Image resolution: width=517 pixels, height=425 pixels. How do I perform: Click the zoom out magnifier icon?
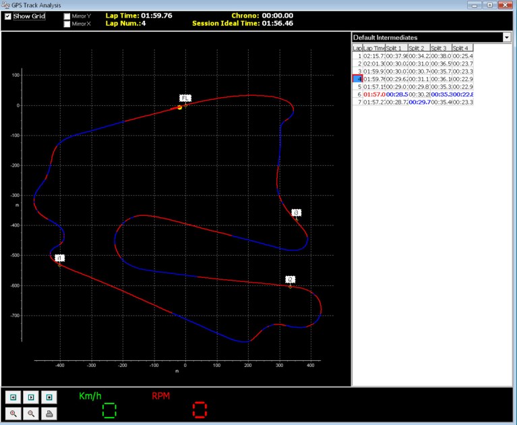31,414
